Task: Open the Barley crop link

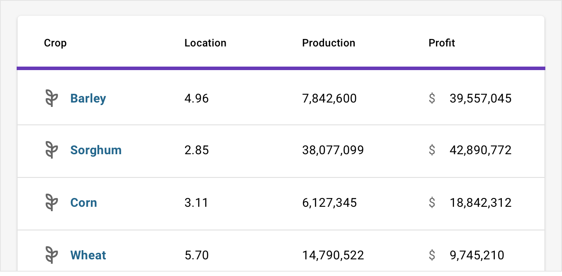Action: [x=88, y=98]
